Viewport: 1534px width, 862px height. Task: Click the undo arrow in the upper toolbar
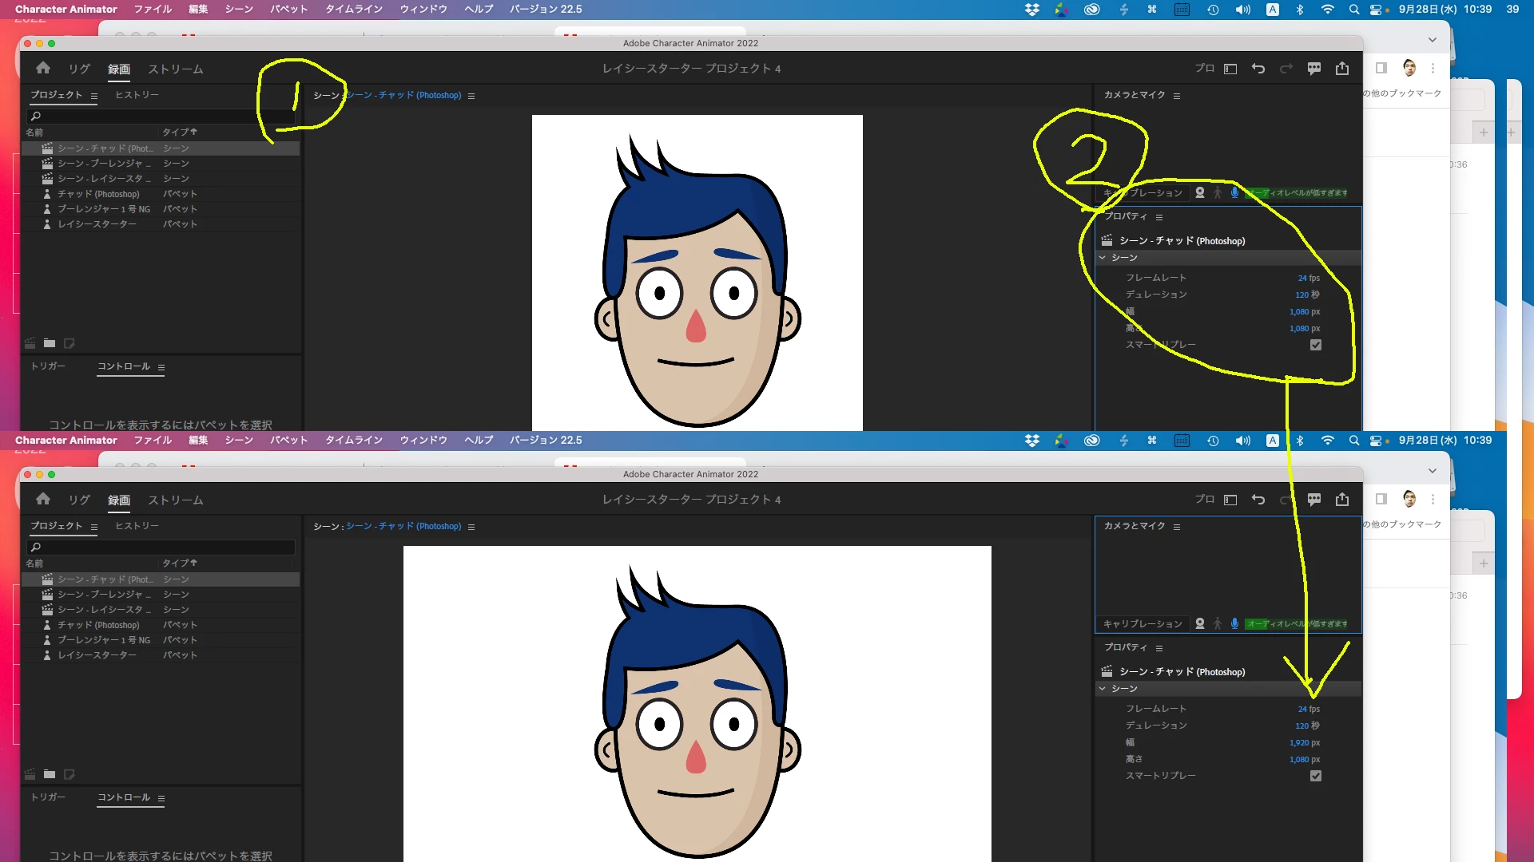click(1258, 69)
